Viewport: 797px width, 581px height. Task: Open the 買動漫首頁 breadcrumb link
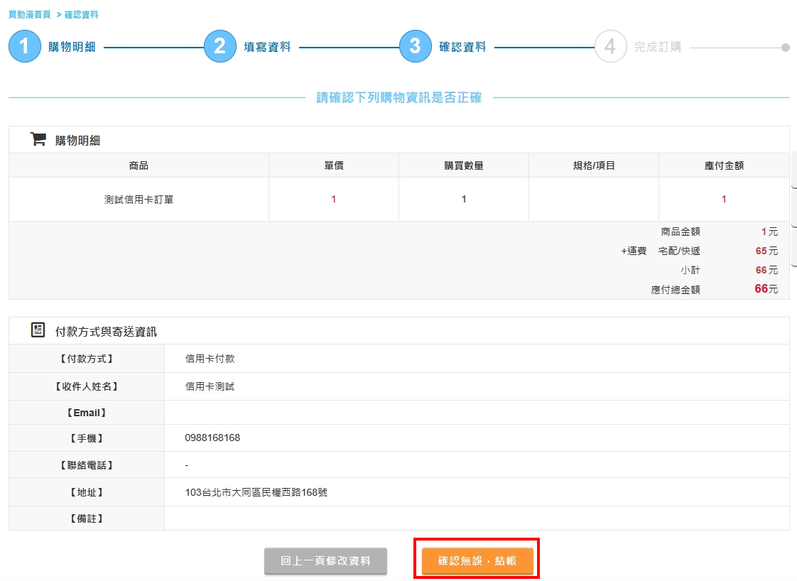tap(29, 14)
